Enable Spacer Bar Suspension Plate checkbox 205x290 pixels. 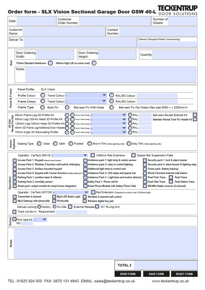tap(133, 155)
